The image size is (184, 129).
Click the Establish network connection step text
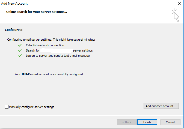click(45, 45)
